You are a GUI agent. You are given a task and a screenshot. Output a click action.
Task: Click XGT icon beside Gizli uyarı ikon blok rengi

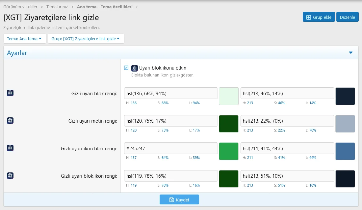pyautogui.click(x=10, y=148)
